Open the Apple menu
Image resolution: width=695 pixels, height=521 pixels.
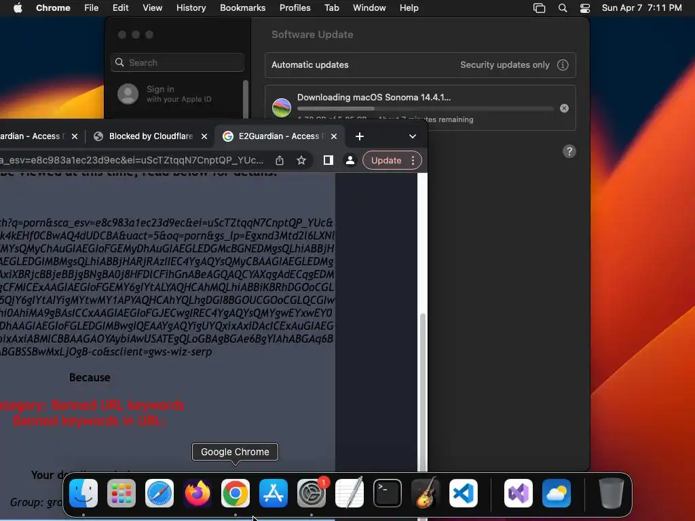18,8
